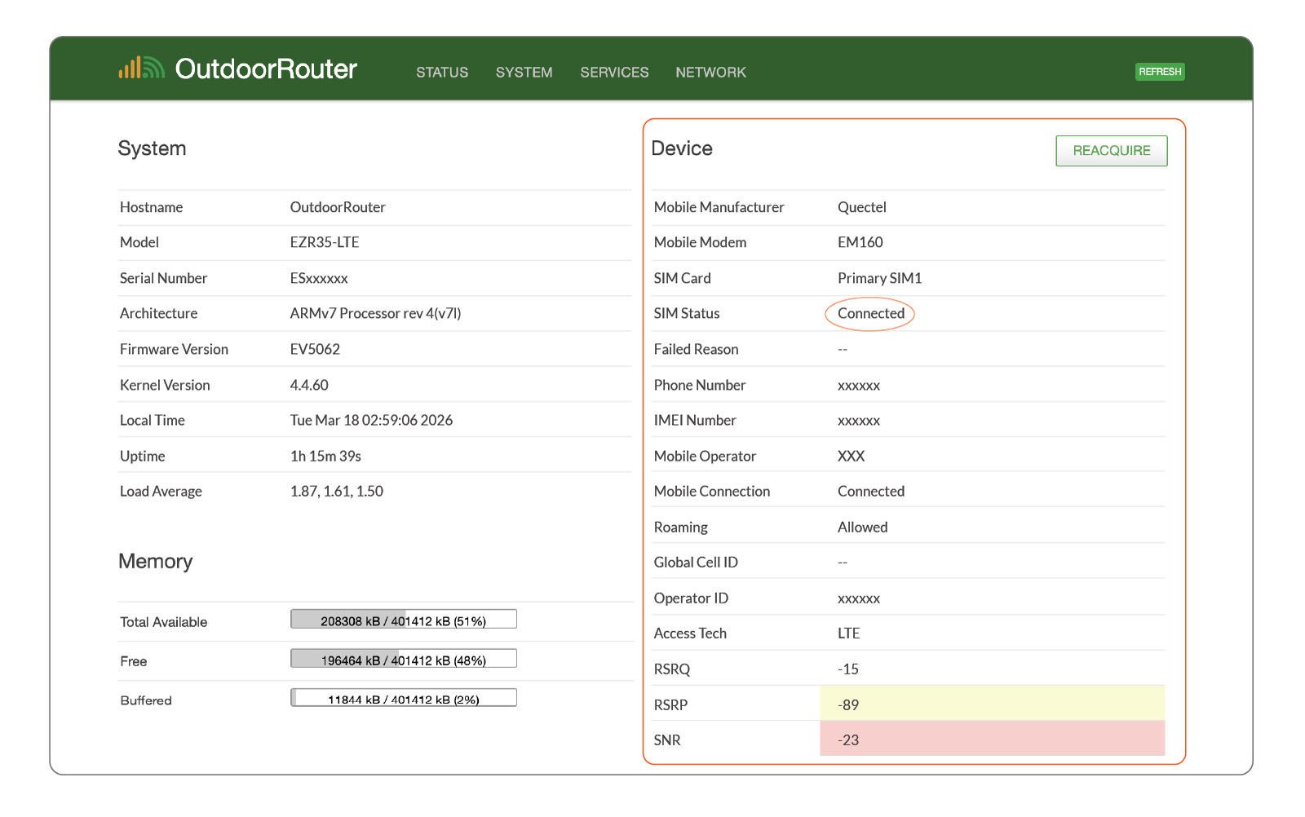
Task: Click the OutdoorRouter brand title text
Action: pyautogui.click(x=266, y=69)
